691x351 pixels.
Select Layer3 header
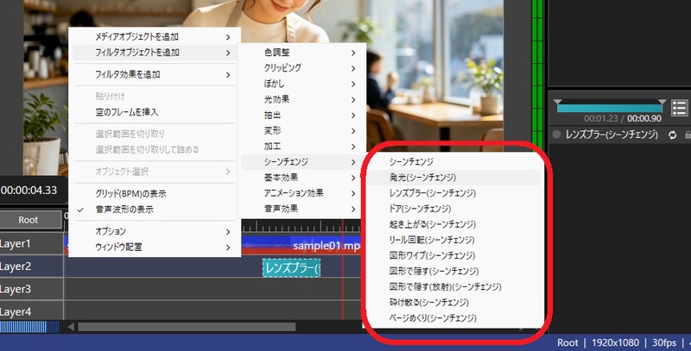point(31,290)
